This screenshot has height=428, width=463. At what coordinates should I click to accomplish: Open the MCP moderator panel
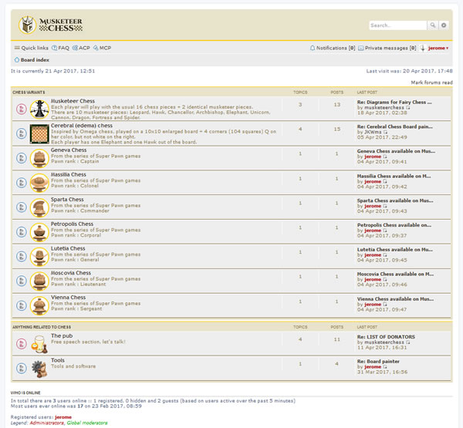(103, 48)
